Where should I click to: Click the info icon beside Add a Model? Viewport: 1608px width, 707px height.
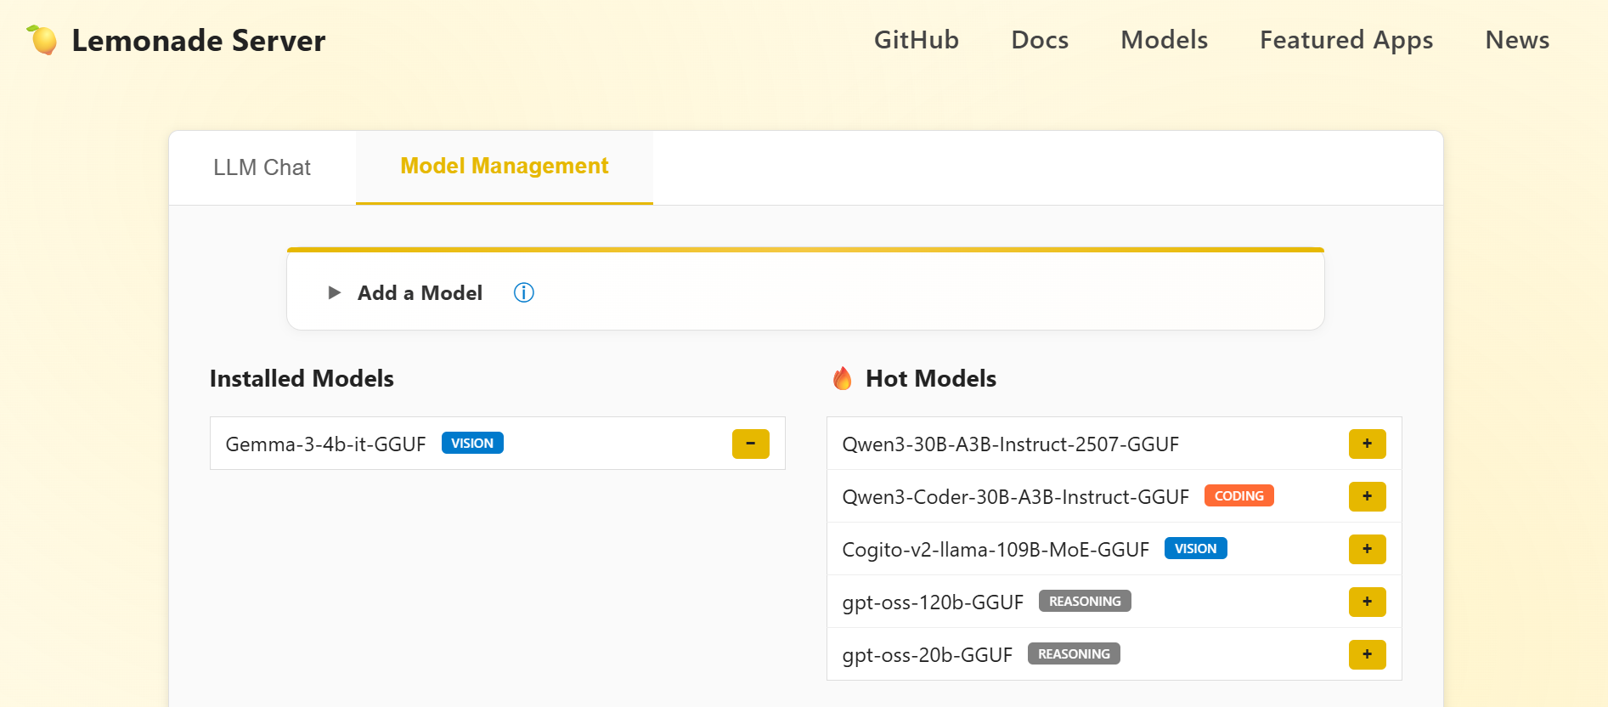pyautogui.click(x=523, y=293)
